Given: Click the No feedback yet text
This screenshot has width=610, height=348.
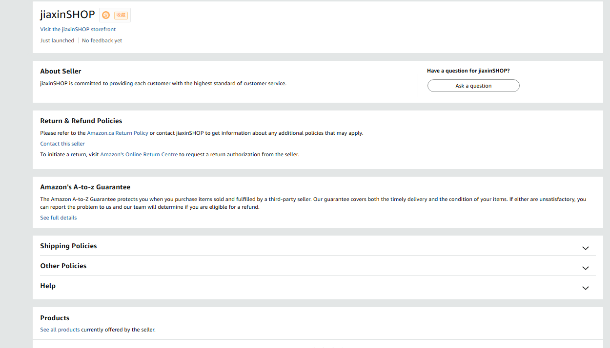Looking at the screenshot, I should (102, 40).
